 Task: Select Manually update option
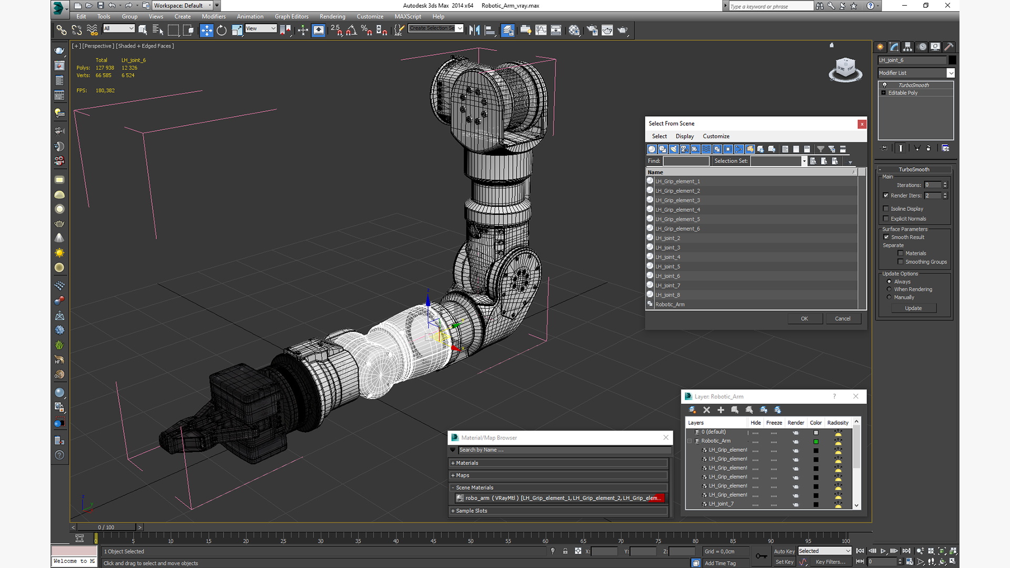[889, 297]
